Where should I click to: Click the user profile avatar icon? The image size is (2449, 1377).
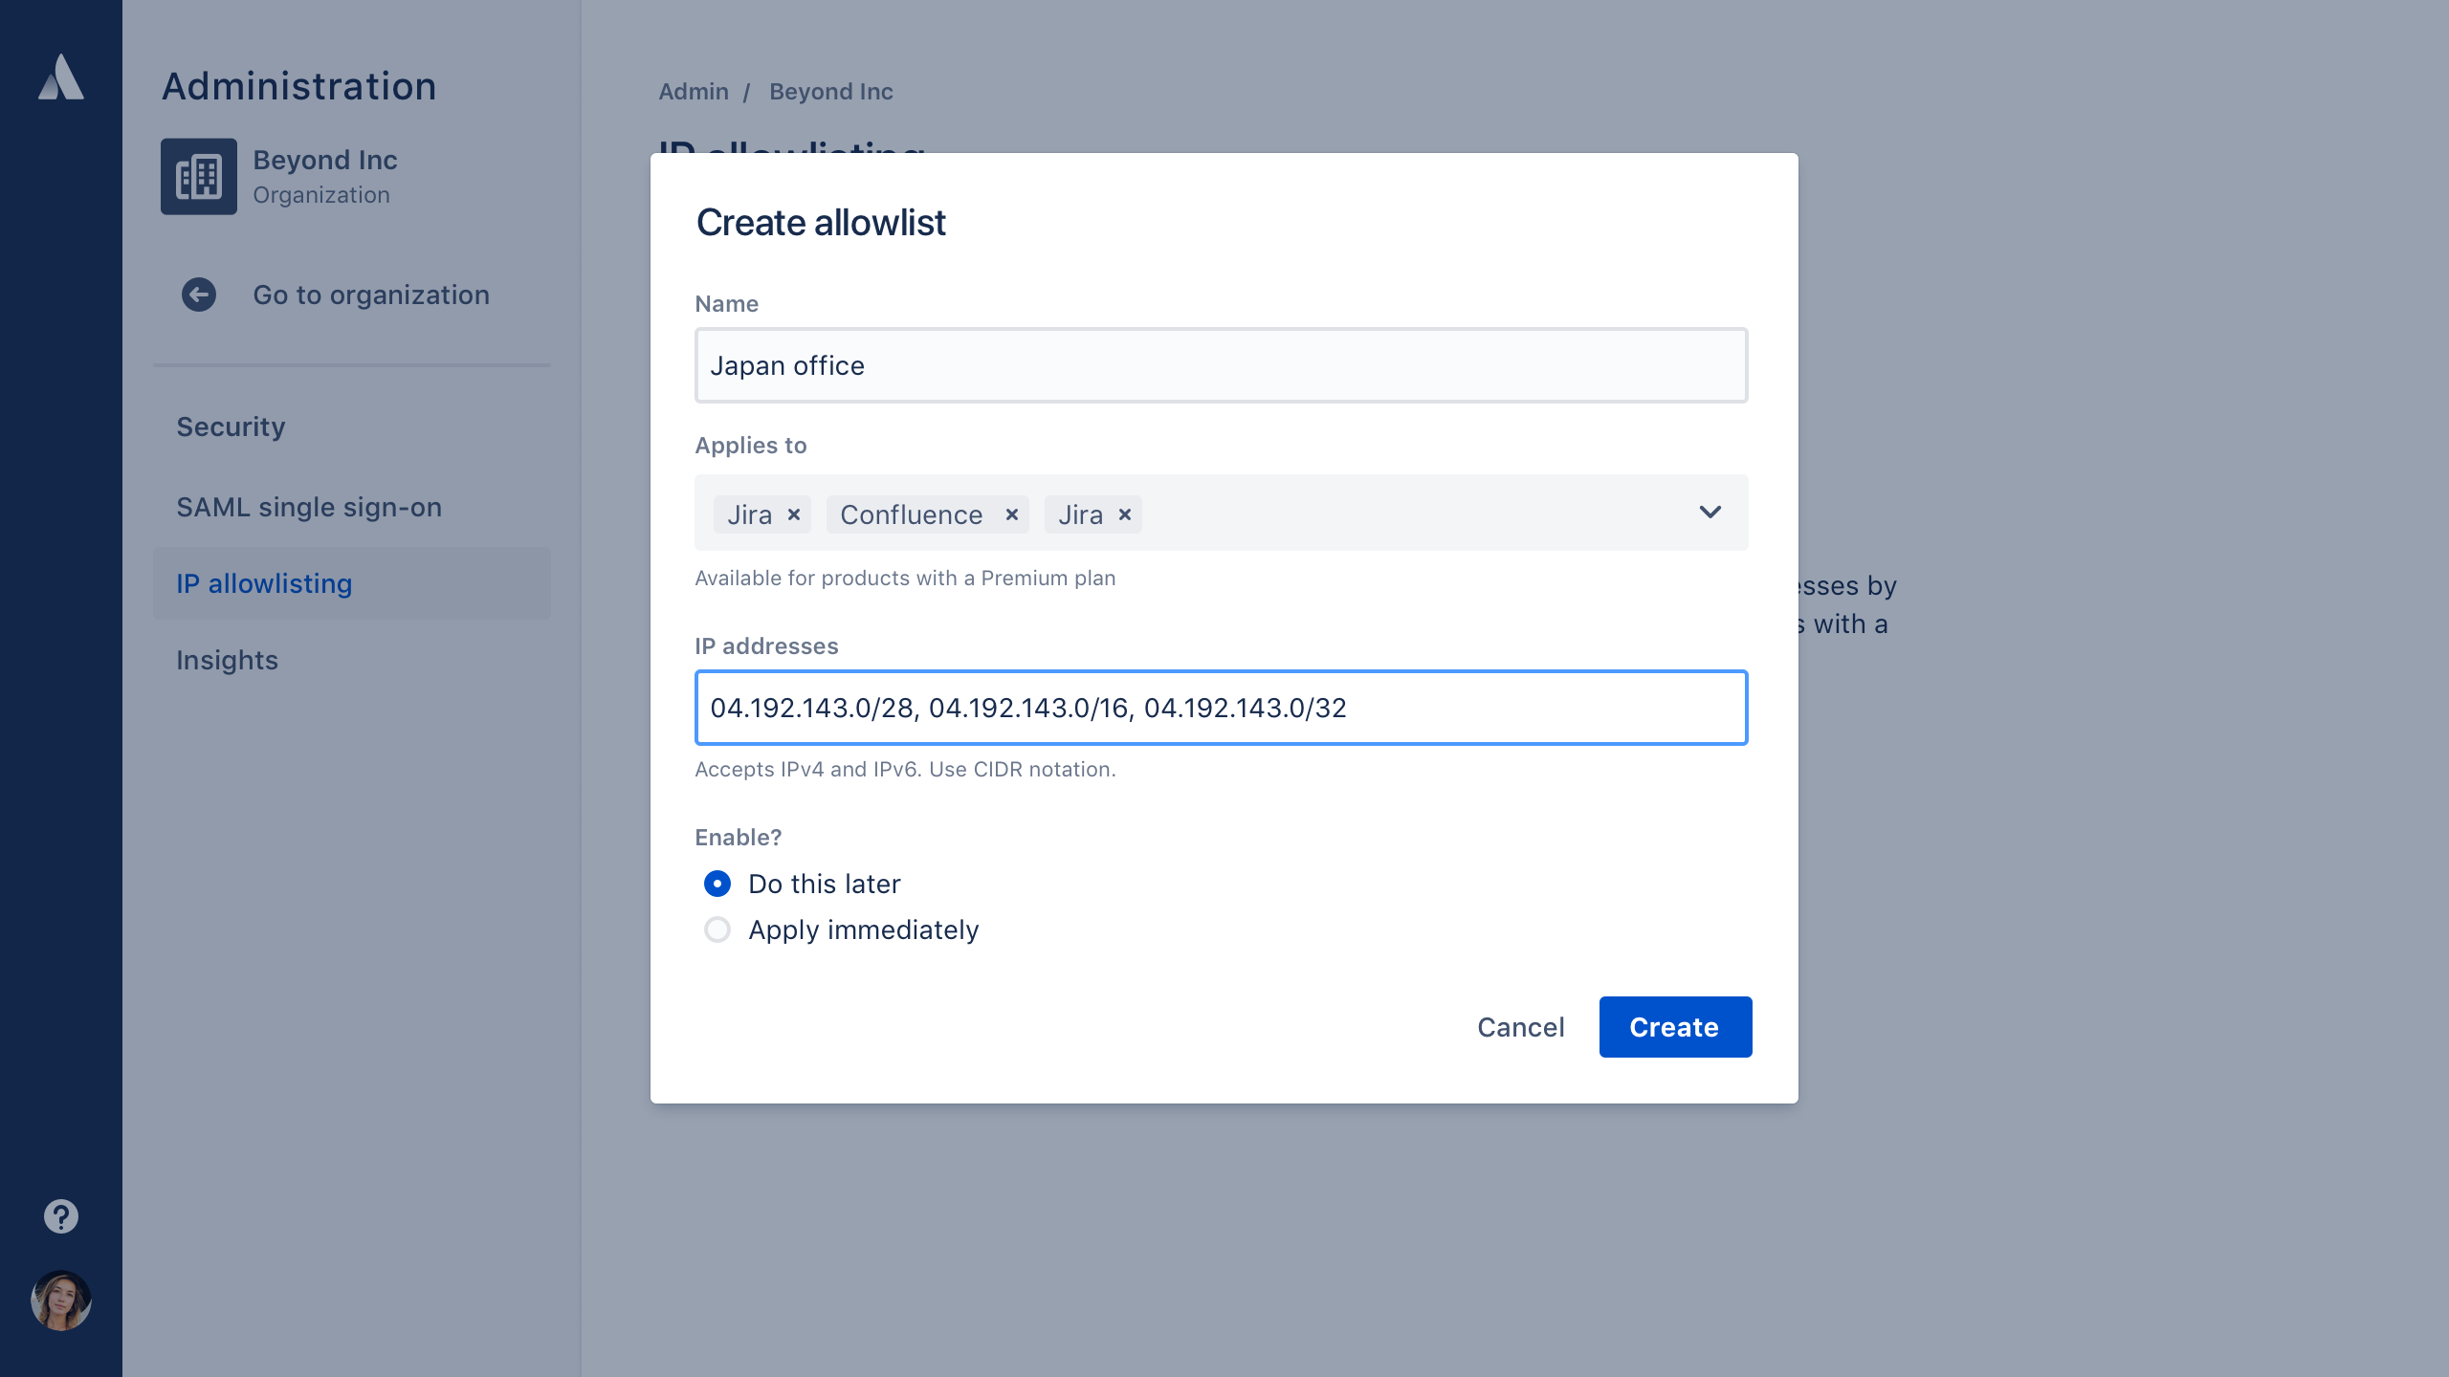59,1300
